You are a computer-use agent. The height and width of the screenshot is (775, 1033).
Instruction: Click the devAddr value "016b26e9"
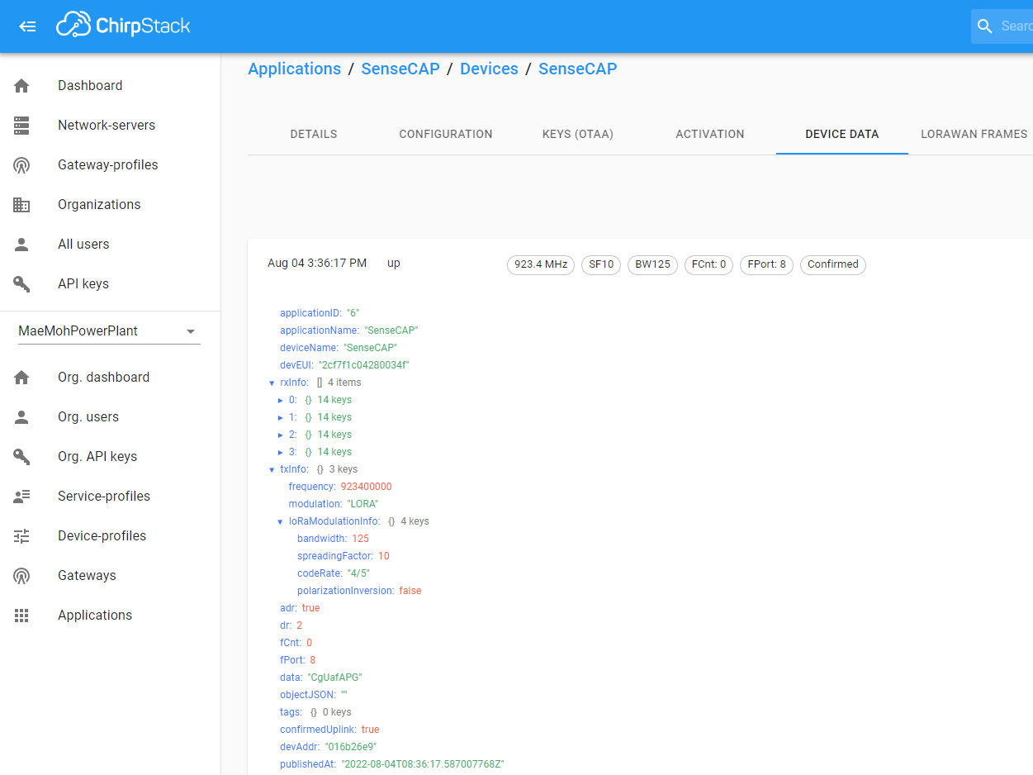pyautogui.click(x=351, y=747)
